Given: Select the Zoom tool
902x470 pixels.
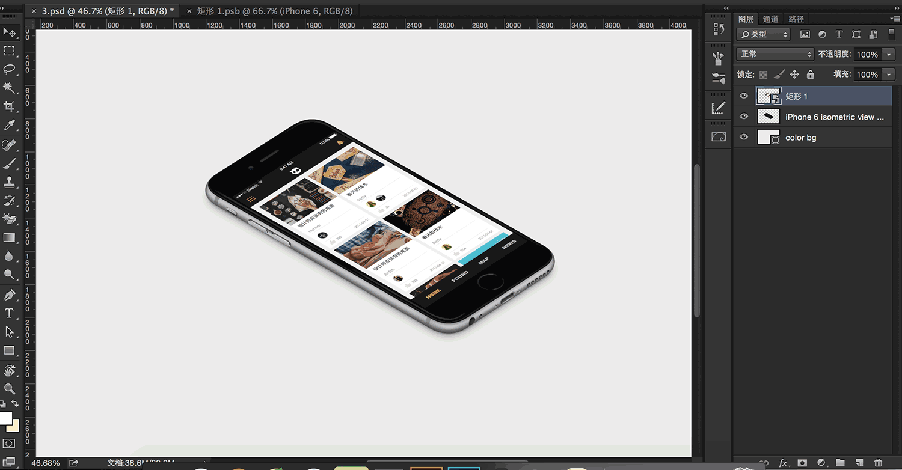Looking at the screenshot, I should pos(10,389).
